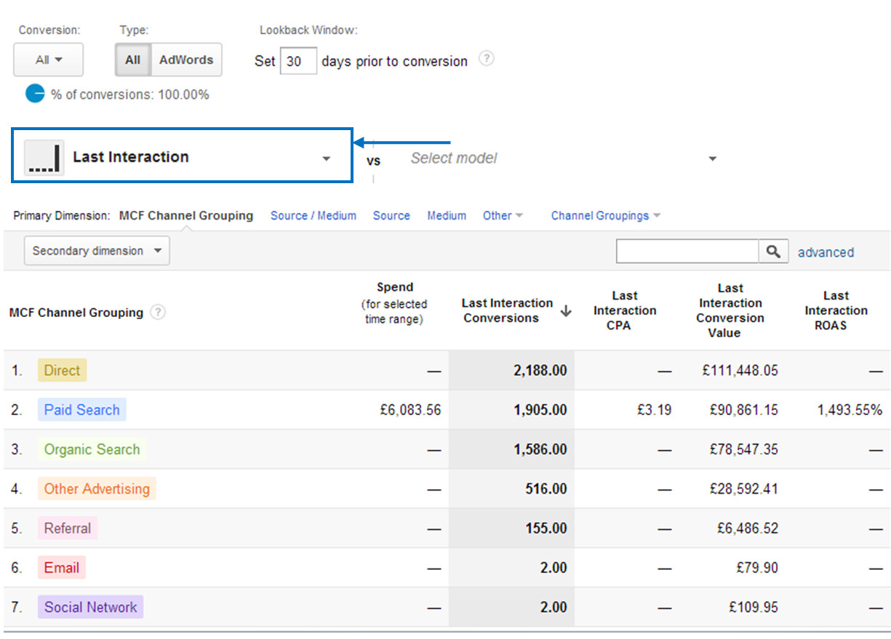Screen dimensions: 891x639
Task: Open lookback window help question mark
Action: pos(487,59)
